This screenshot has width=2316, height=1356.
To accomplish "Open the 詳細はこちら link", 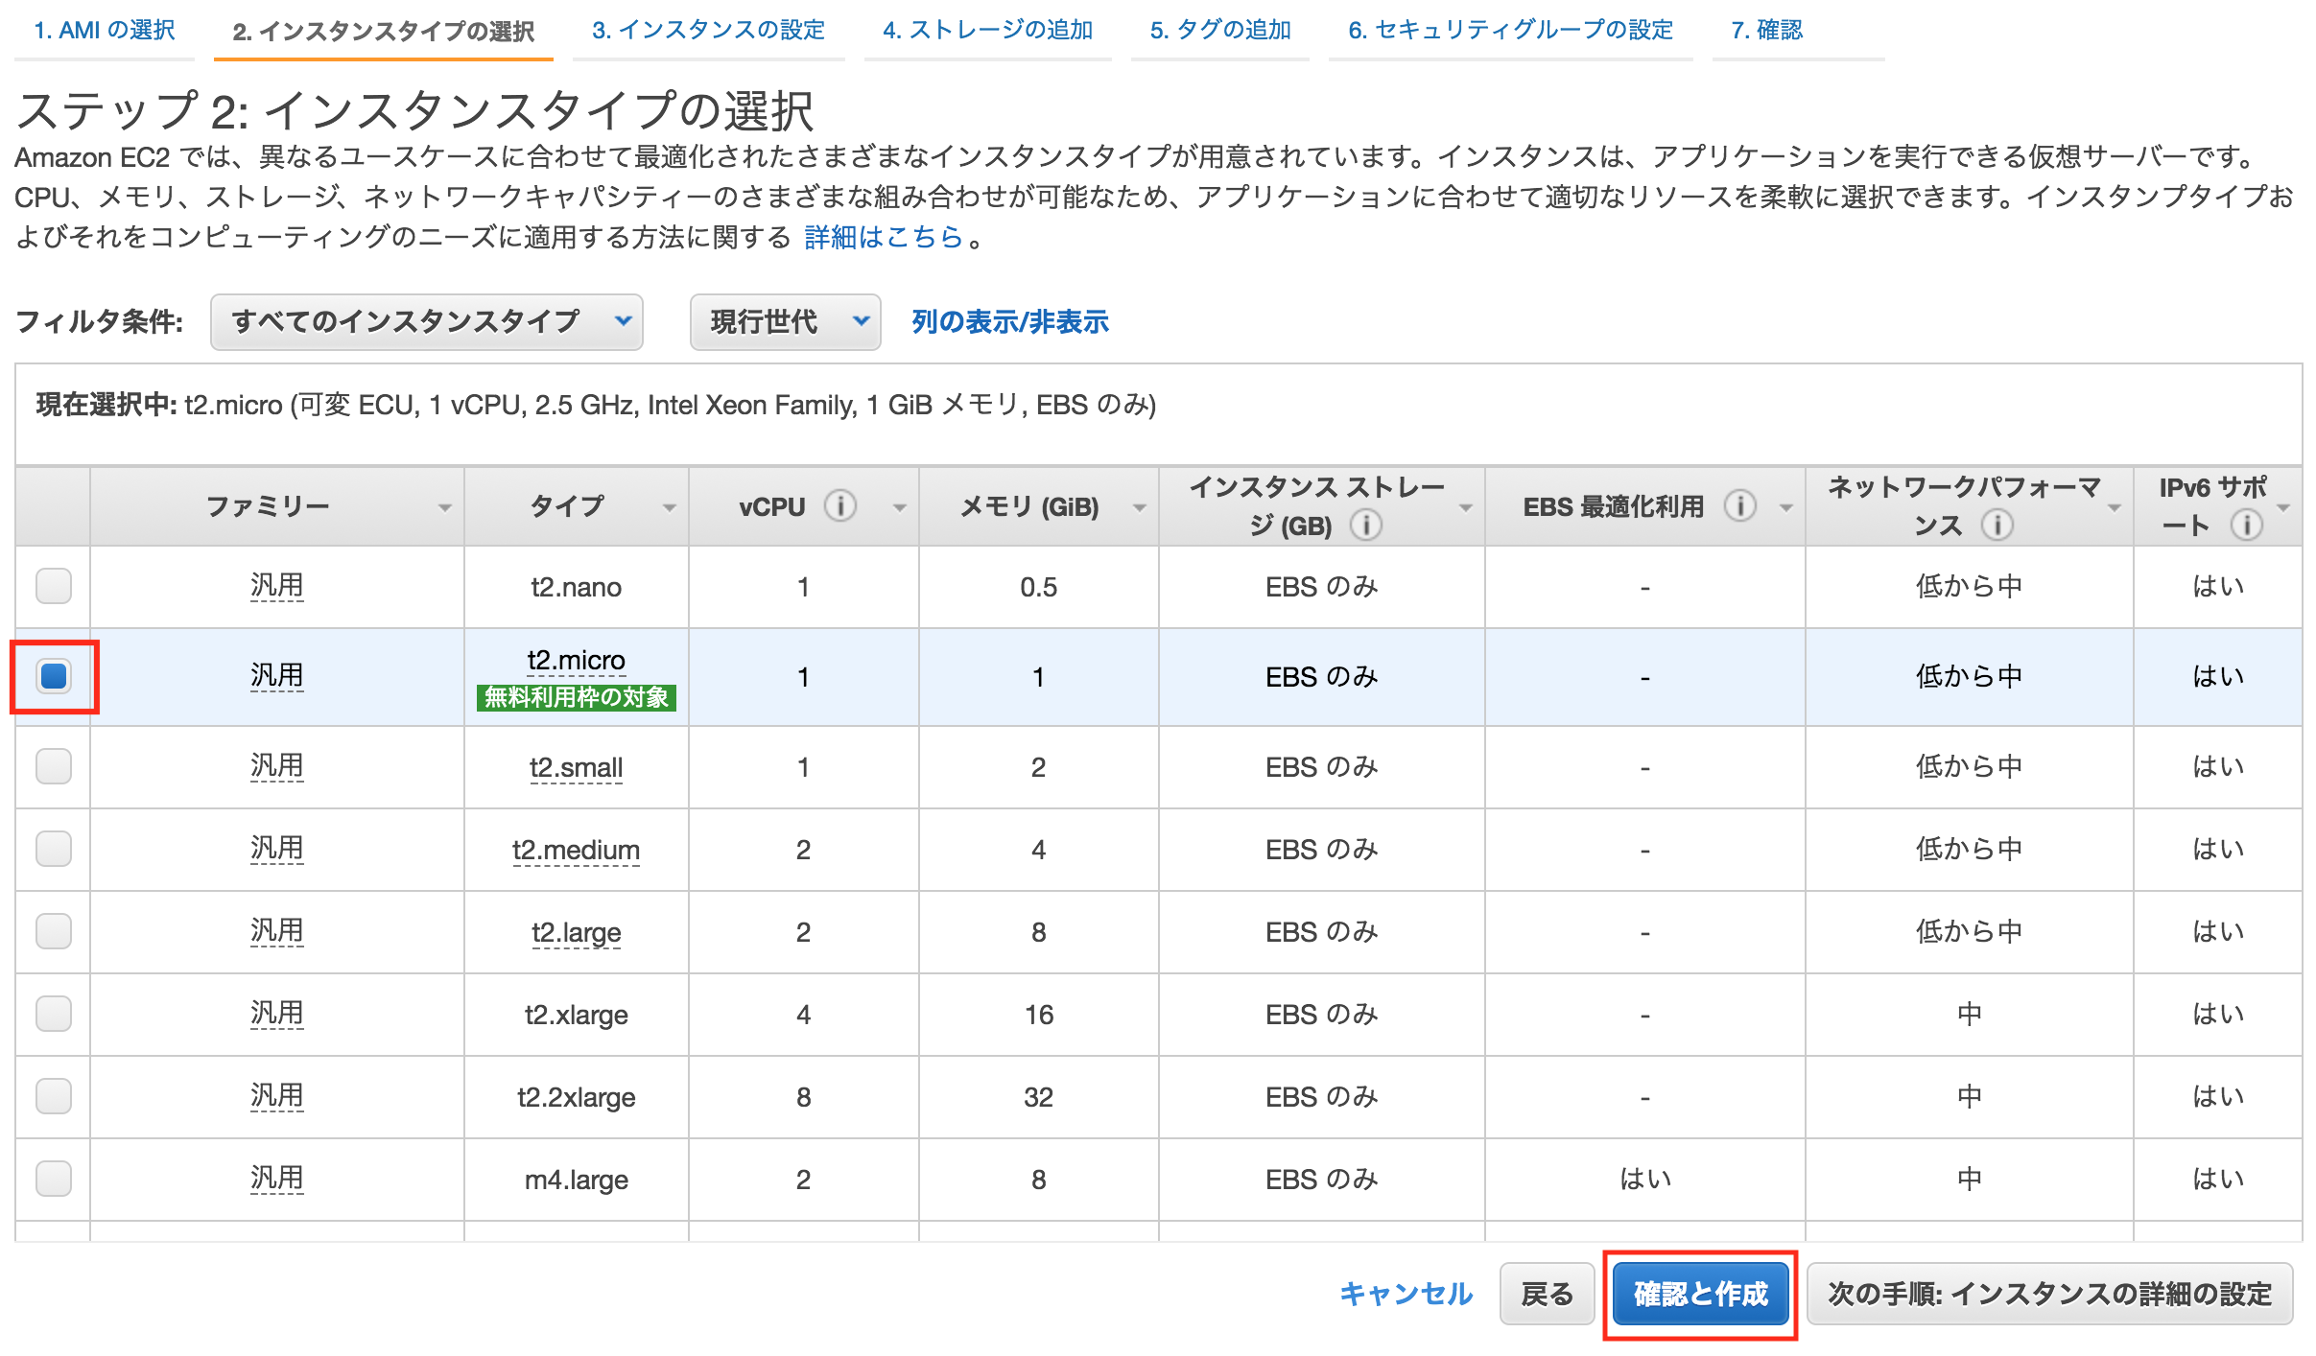I will pos(884,237).
